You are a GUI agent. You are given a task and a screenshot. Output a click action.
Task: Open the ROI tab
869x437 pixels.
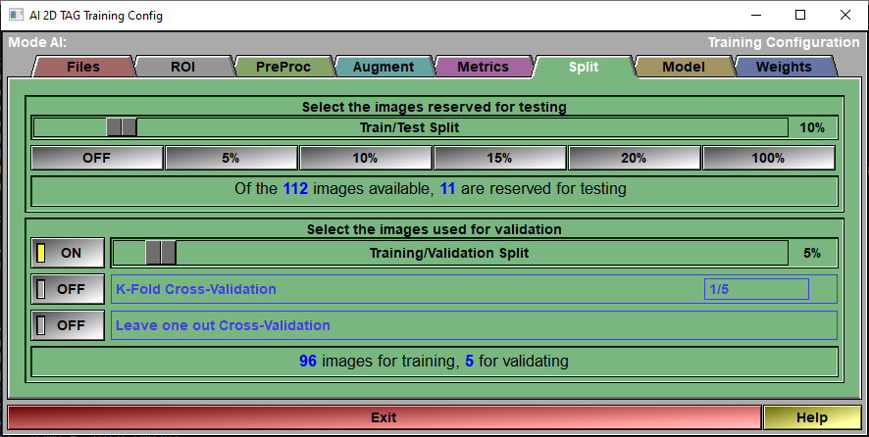click(x=183, y=67)
